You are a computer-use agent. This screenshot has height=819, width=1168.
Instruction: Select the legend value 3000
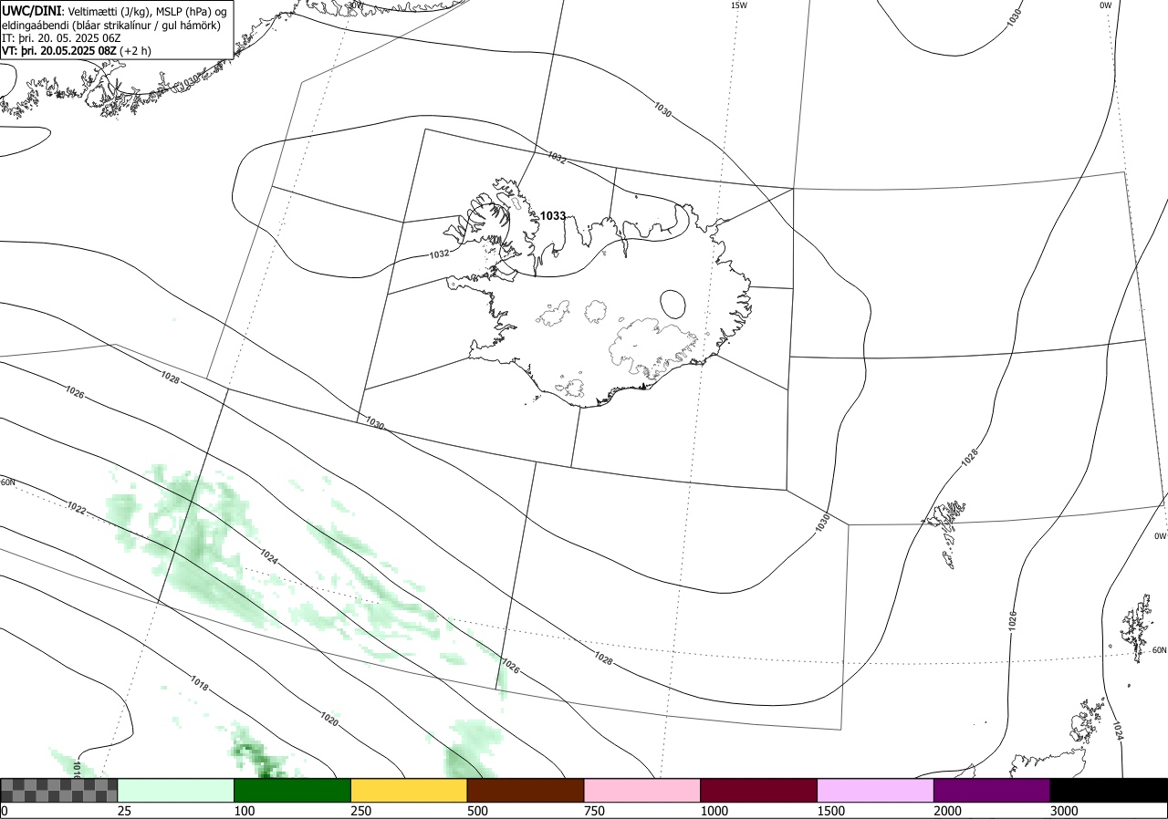[x=1064, y=811]
